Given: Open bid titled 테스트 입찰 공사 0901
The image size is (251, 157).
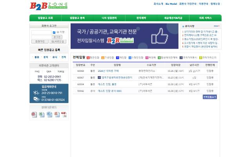Looking at the screenshot, I should pos(110,91).
